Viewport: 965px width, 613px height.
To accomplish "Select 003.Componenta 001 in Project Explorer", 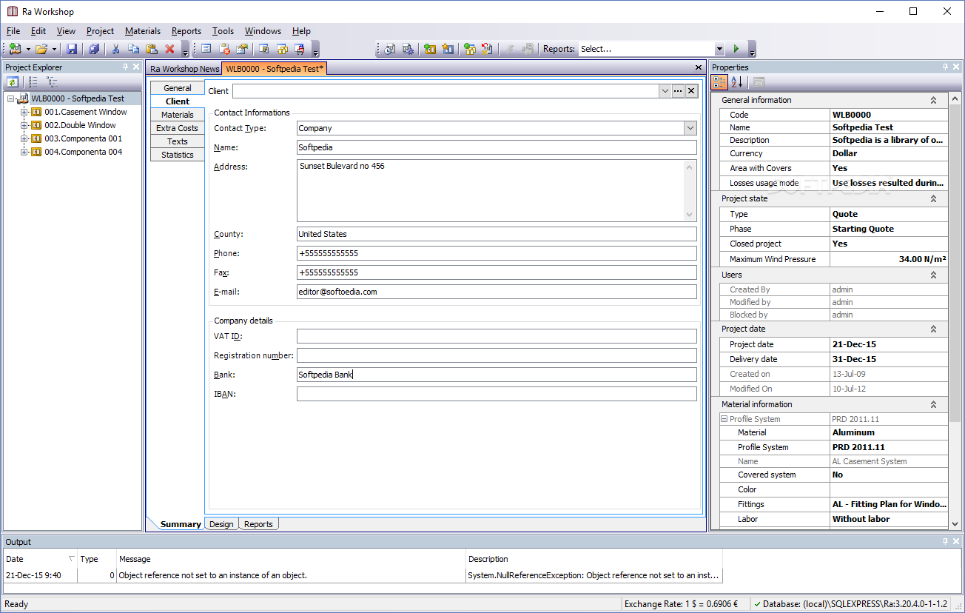I will click(84, 138).
